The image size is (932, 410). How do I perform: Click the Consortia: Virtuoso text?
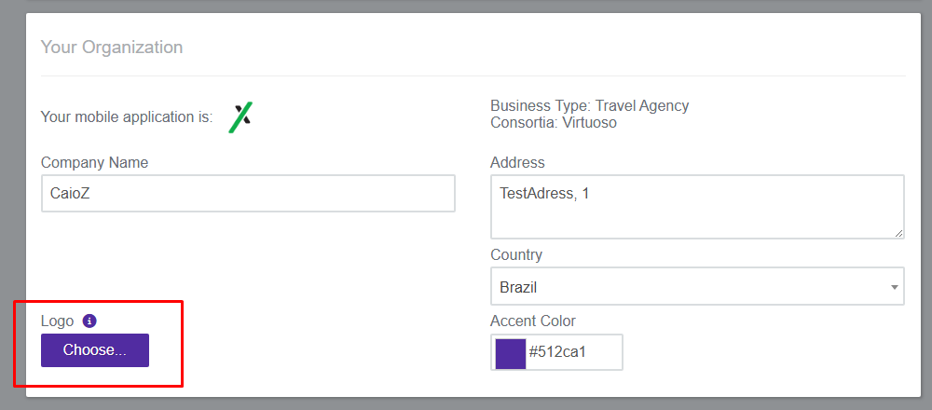pyautogui.click(x=554, y=123)
